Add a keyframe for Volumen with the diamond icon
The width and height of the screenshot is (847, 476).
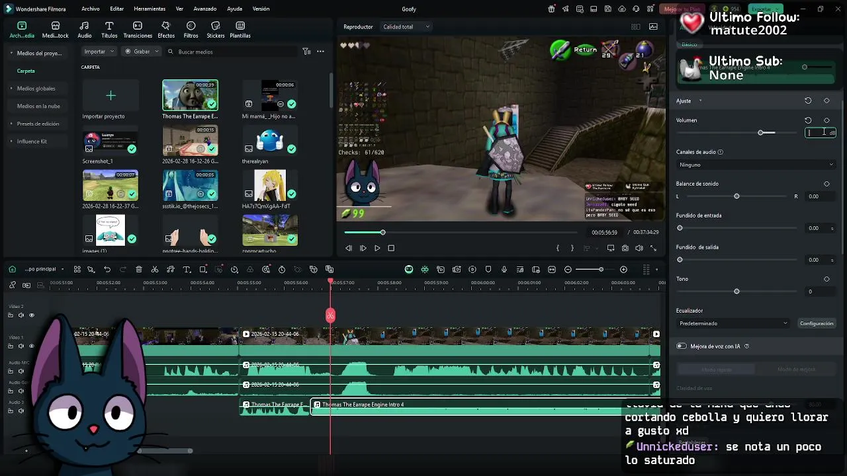click(x=826, y=120)
